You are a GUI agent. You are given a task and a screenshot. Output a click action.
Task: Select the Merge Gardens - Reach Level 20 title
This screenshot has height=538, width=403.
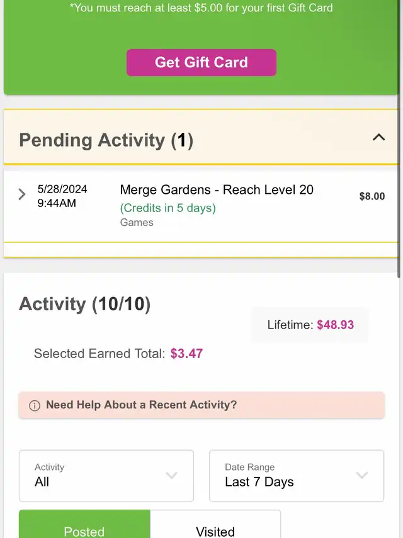click(217, 190)
